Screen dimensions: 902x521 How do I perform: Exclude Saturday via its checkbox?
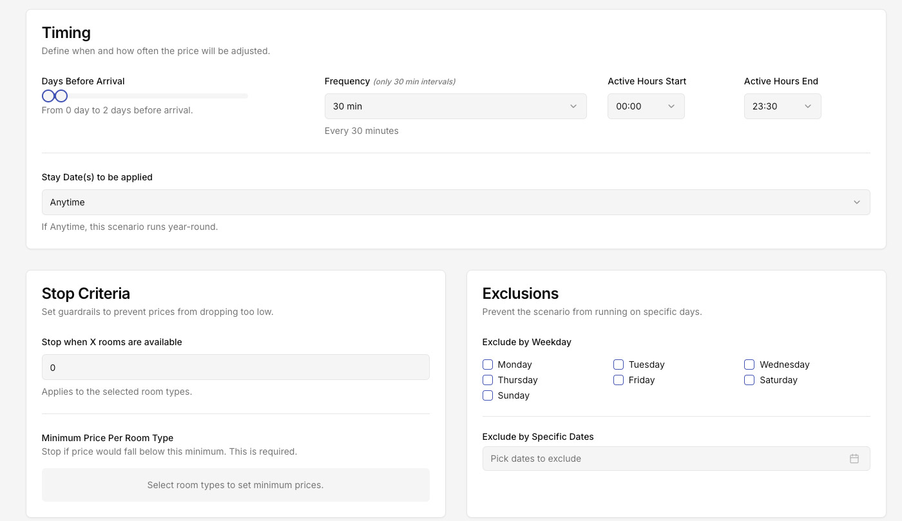[749, 380]
